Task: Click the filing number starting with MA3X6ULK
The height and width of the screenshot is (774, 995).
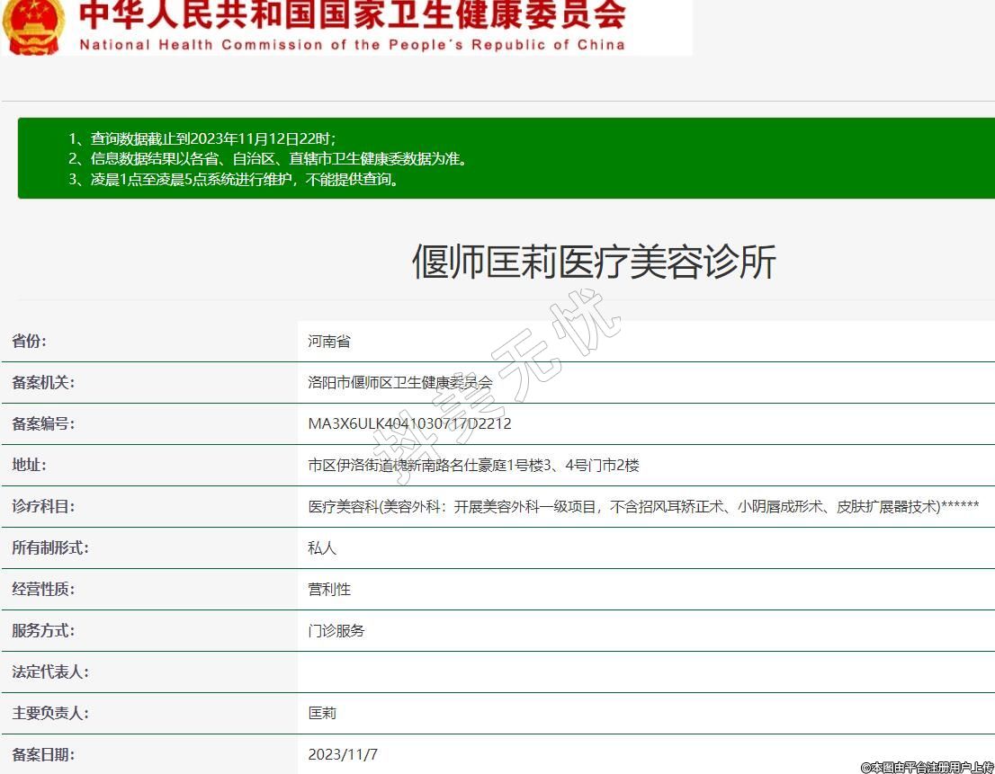Action: (x=409, y=424)
